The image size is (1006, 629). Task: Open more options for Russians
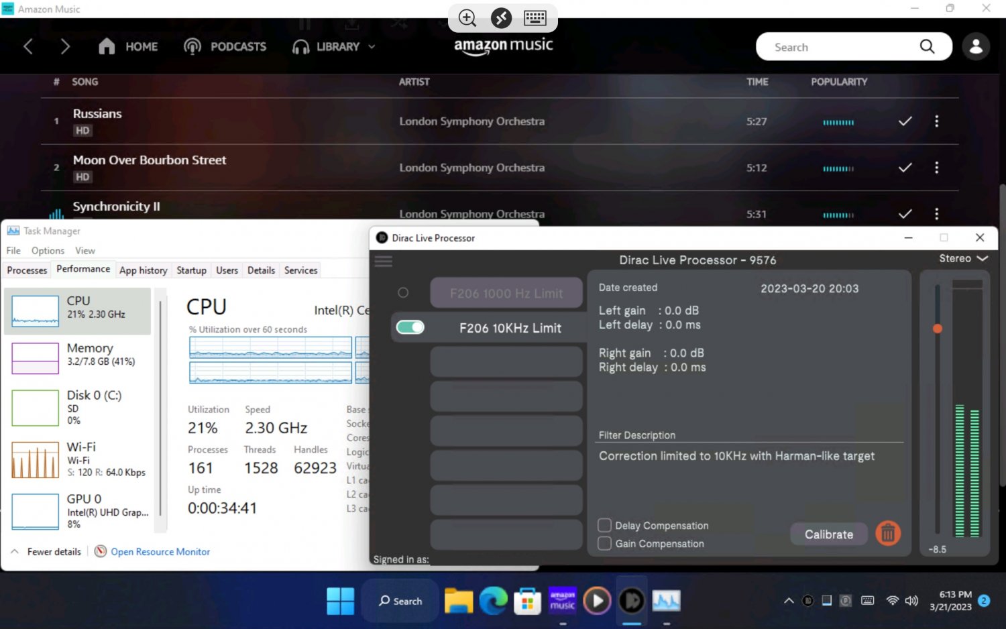937,121
